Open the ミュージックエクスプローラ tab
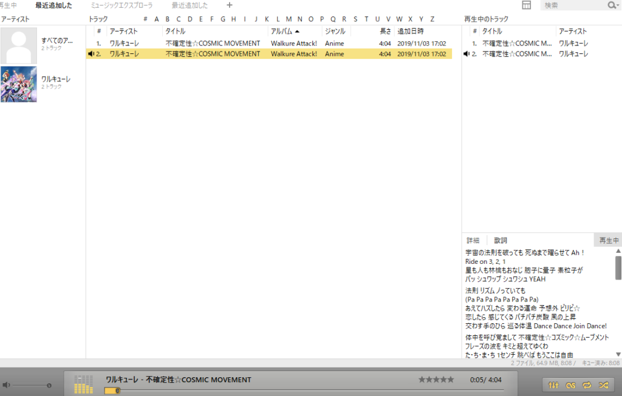The image size is (622, 396). (x=121, y=5)
